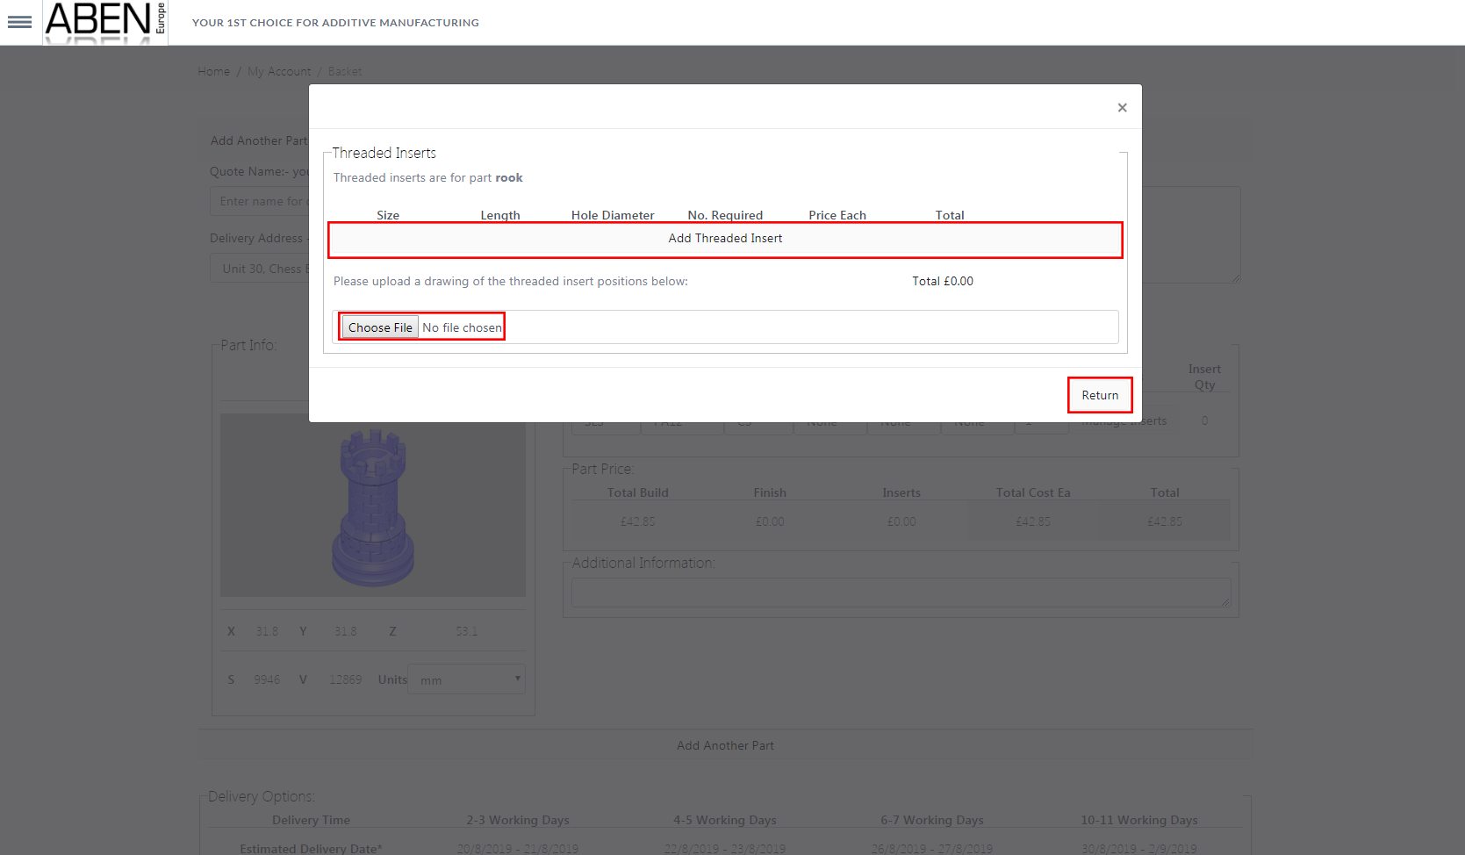Viewport: 1465px width, 855px height.
Task: Click Add Another Part below Part Info
Action: (x=725, y=745)
